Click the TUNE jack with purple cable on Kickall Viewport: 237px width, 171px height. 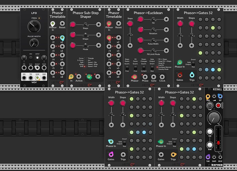[x=208, y=157]
